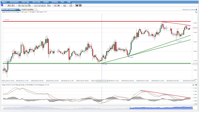Select the bar chart style toolbar icon
Screen dimensions: 199x119
pos(9,5)
